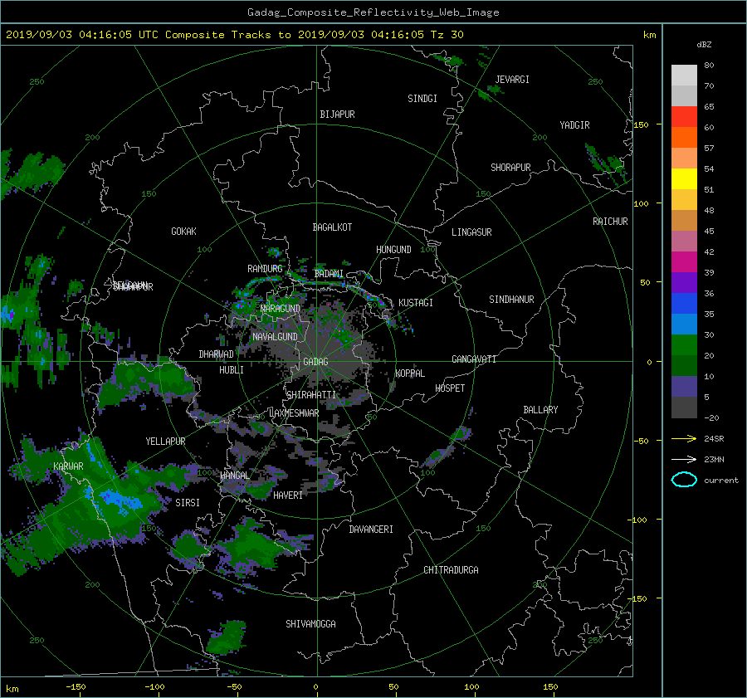Click the RAMDURG city label
747x698 pixels.
coord(265,269)
